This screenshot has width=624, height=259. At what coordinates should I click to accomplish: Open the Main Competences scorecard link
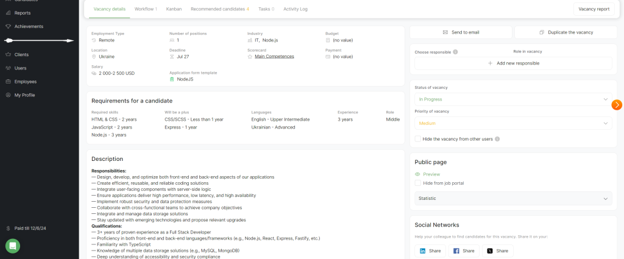point(274,57)
